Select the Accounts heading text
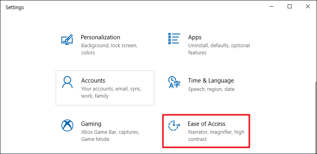317x154 pixels. click(x=93, y=81)
